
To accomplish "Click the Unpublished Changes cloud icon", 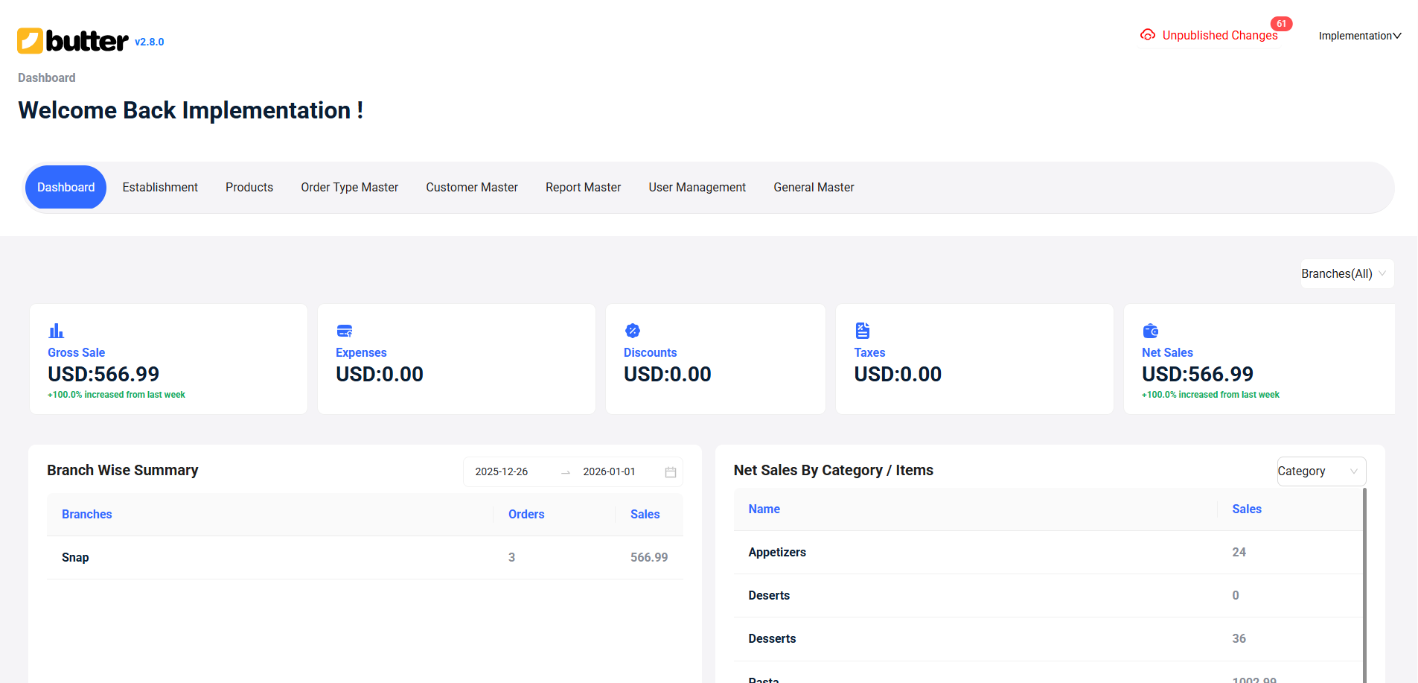I will [x=1147, y=35].
